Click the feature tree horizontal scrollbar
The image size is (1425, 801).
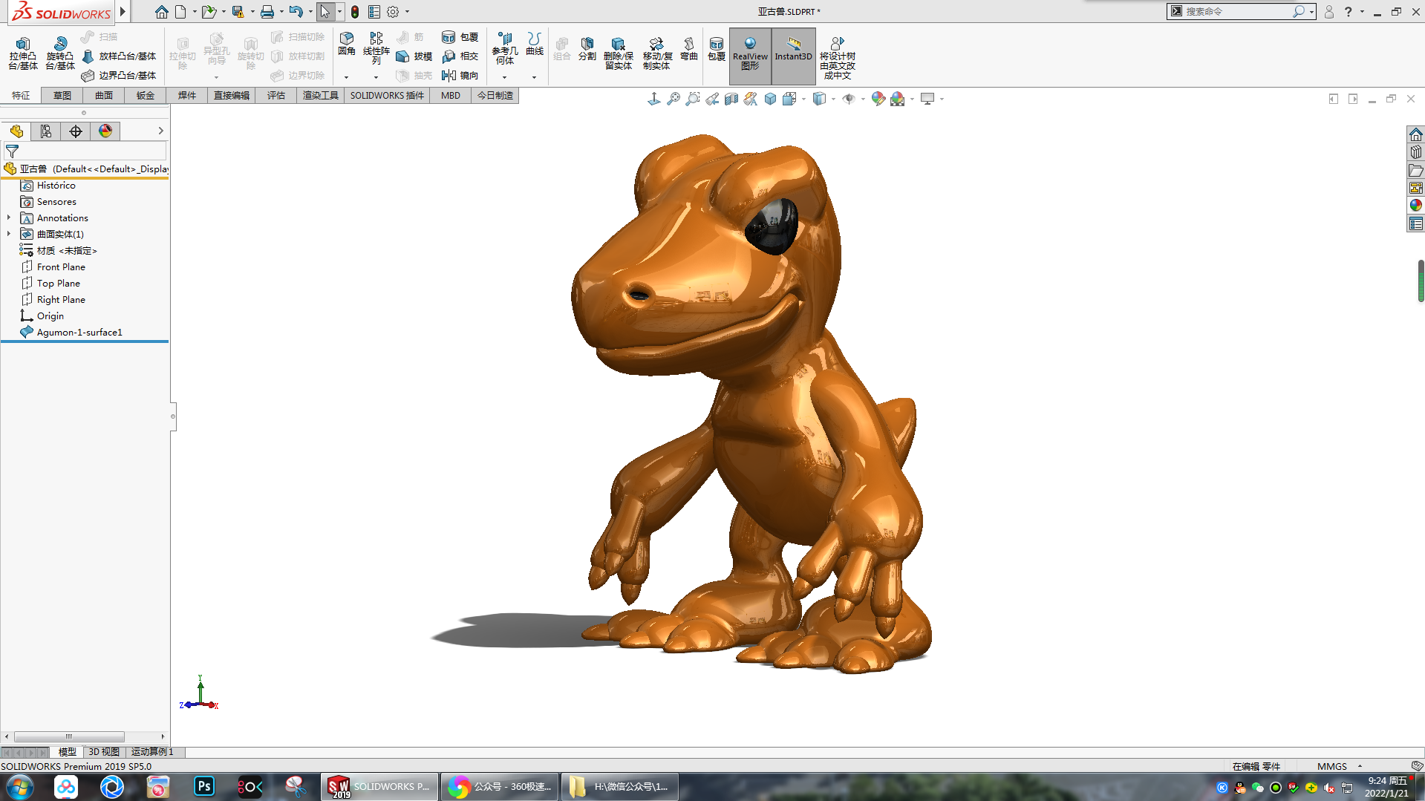pos(69,737)
